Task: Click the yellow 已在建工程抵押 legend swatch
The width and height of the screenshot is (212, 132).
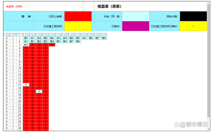Action: (x=78, y=26)
